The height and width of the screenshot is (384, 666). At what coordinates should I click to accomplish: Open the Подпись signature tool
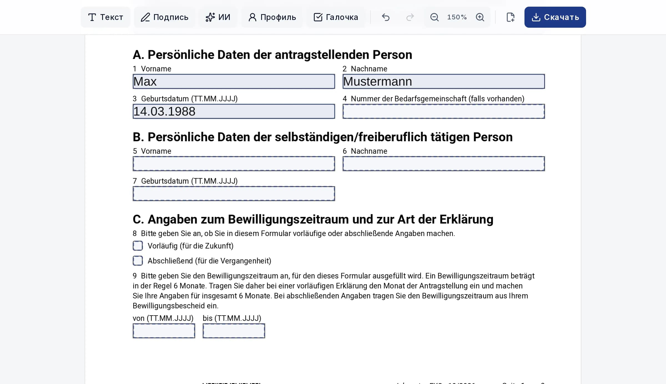tap(165, 17)
